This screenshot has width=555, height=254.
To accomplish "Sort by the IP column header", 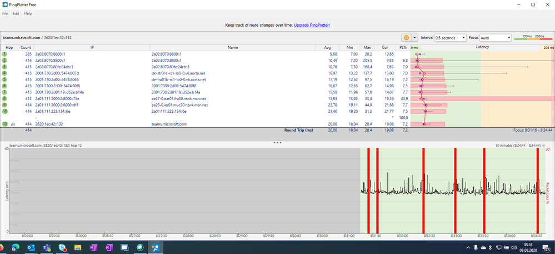I will pyautogui.click(x=92, y=47).
